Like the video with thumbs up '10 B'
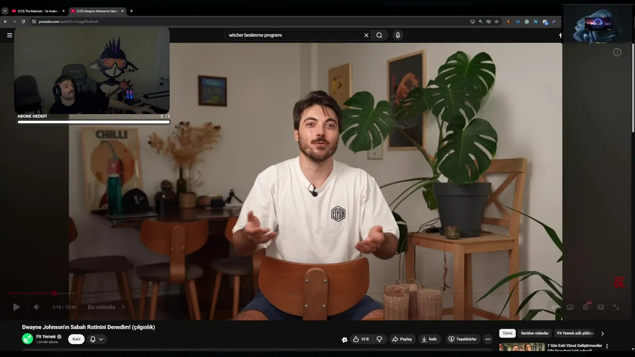 pyautogui.click(x=361, y=339)
